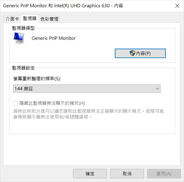Click the blue monitor icon

[x=19, y=38]
